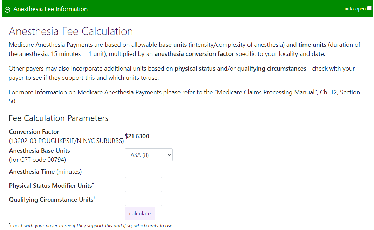The image size is (374, 230).
Task: Focus the Anesthesia Time minutes field
Action: 143,171
